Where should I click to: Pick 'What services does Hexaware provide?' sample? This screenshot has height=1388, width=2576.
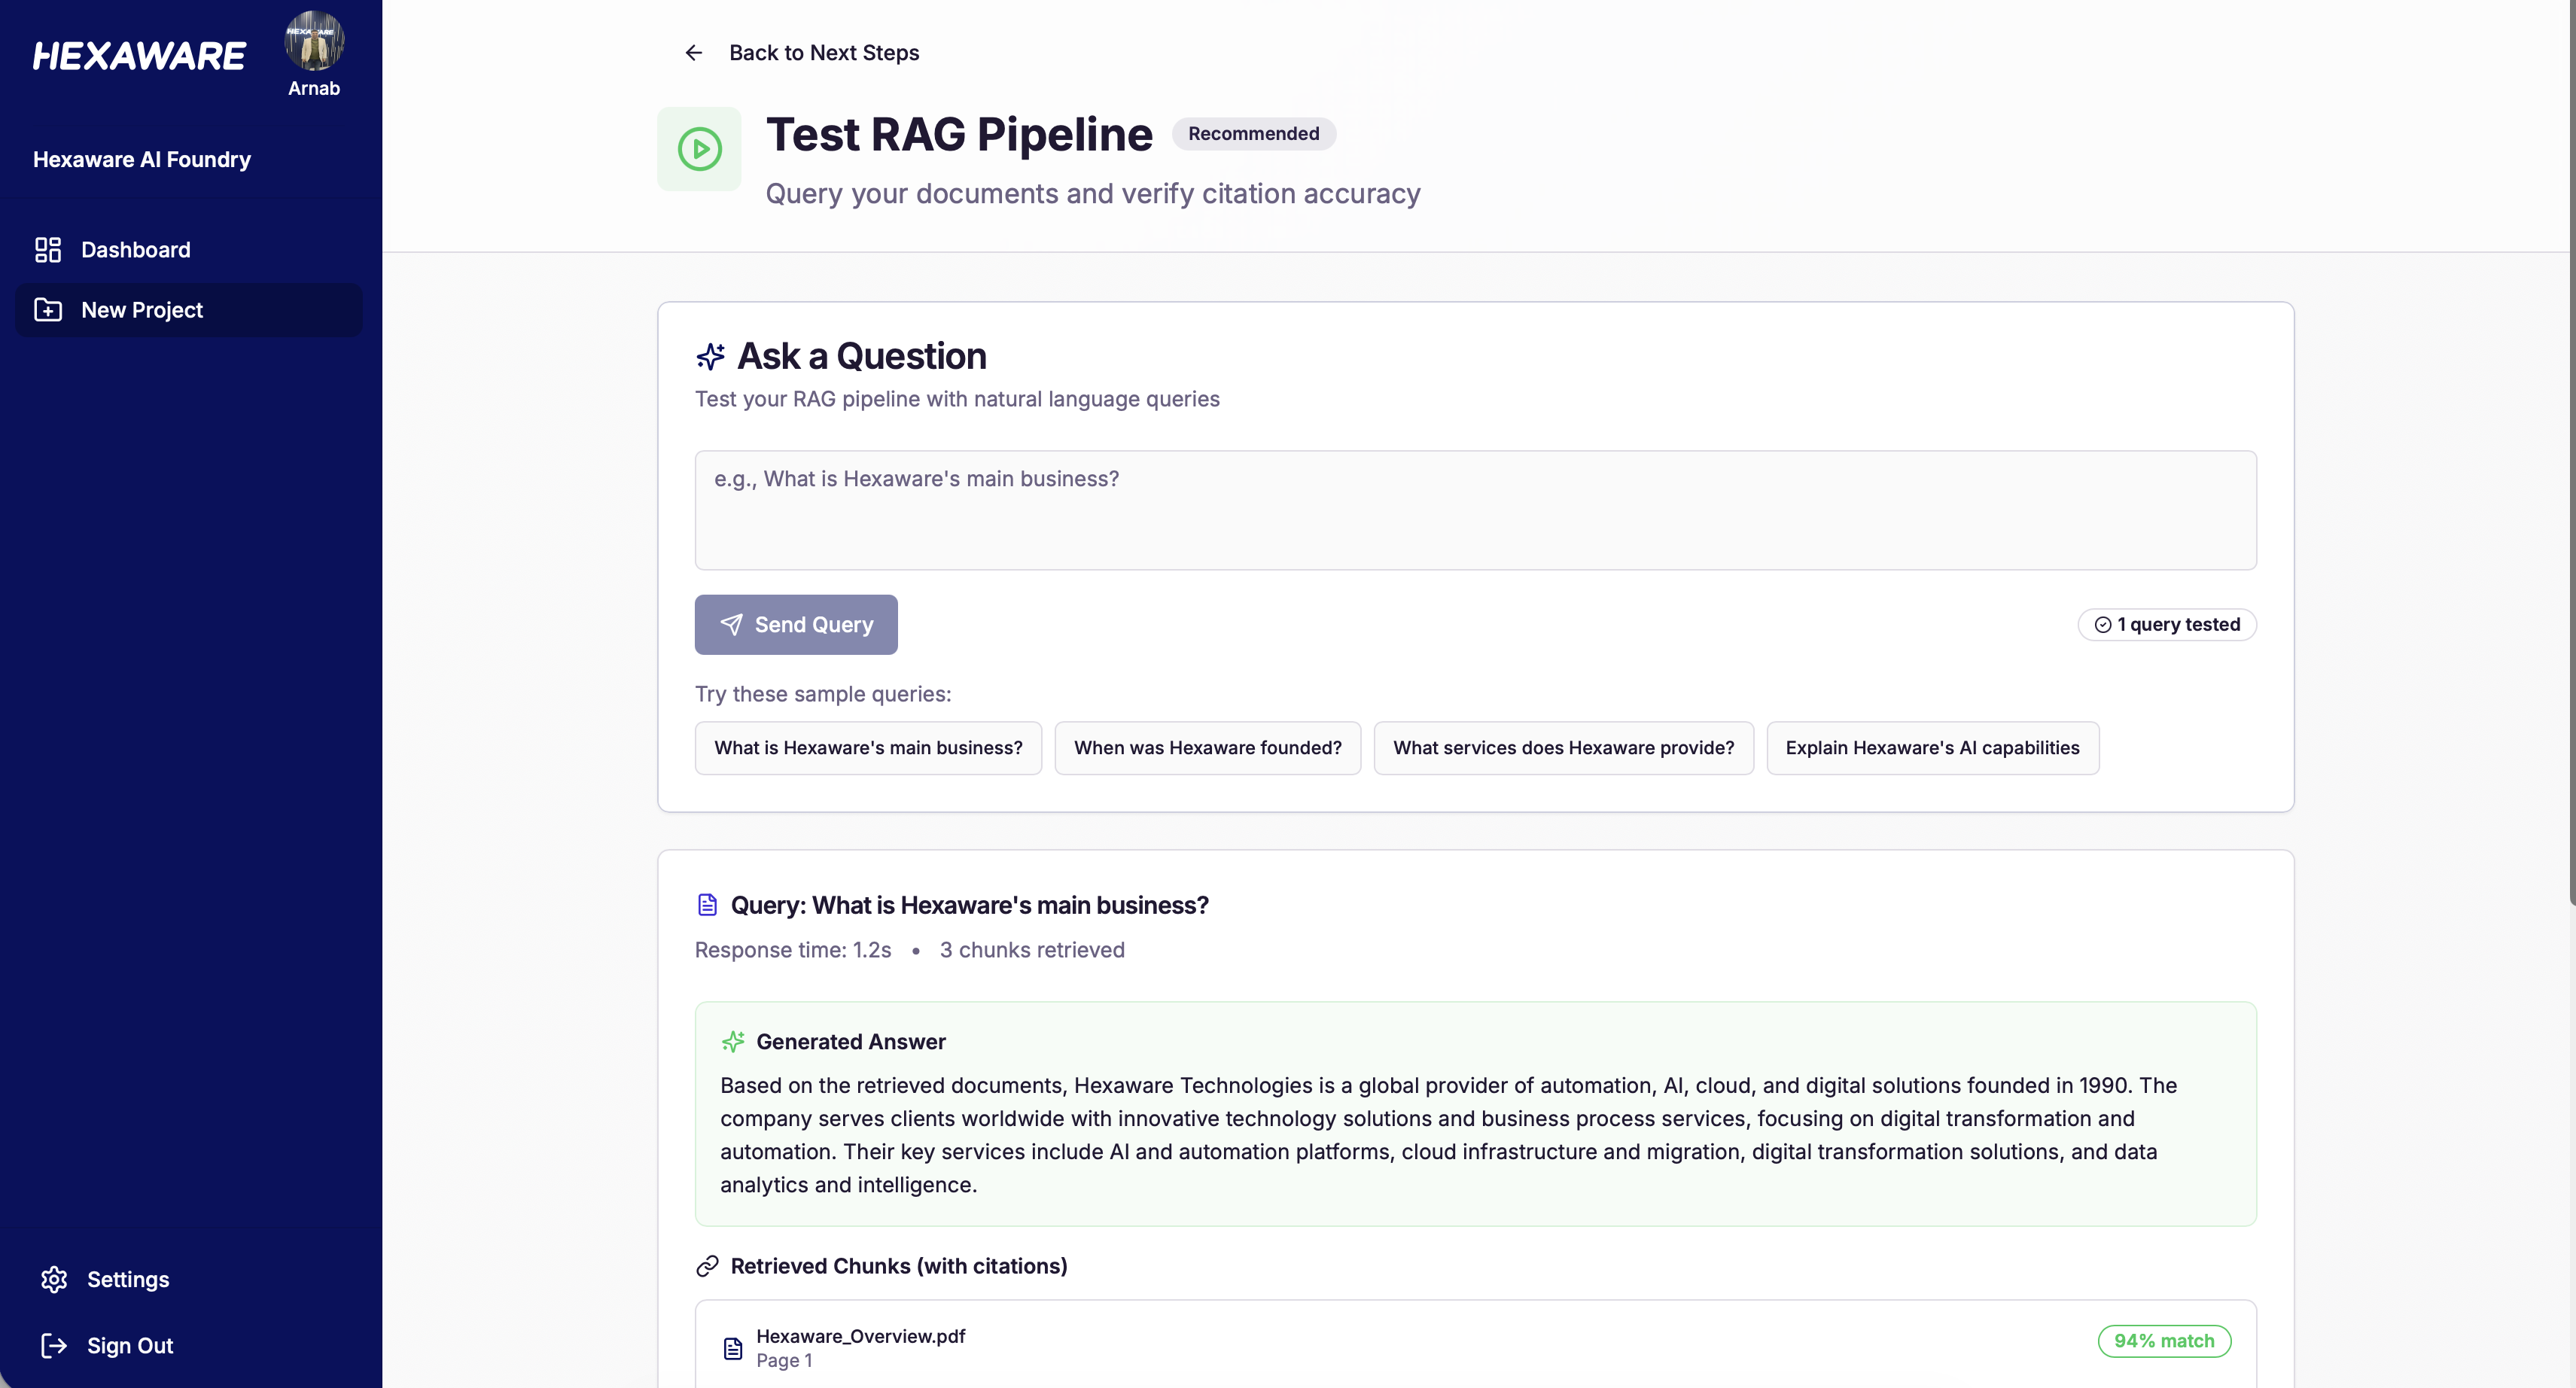[x=1563, y=748]
